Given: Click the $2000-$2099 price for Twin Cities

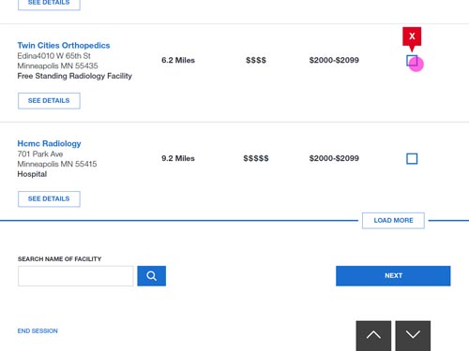Looking at the screenshot, I should pyautogui.click(x=334, y=60).
